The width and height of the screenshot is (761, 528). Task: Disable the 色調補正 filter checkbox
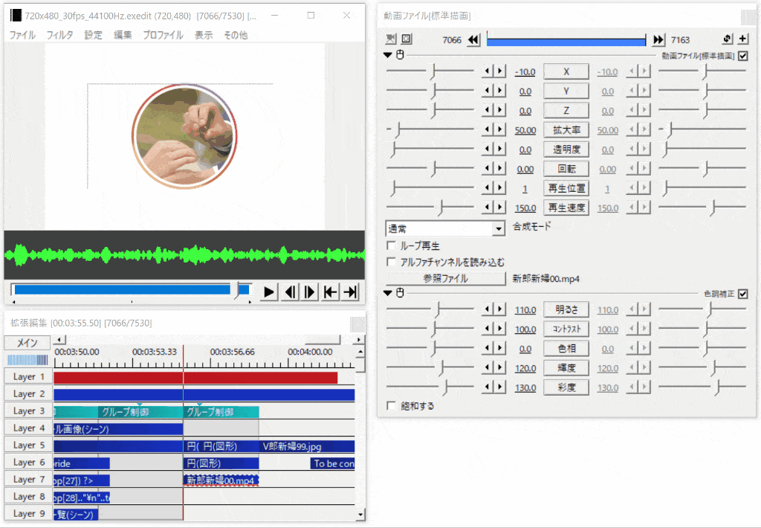743,294
